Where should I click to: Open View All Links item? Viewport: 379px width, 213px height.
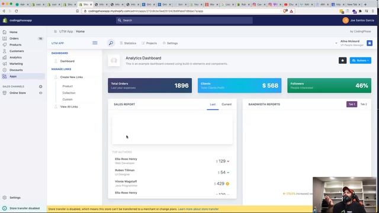[x=69, y=106]
